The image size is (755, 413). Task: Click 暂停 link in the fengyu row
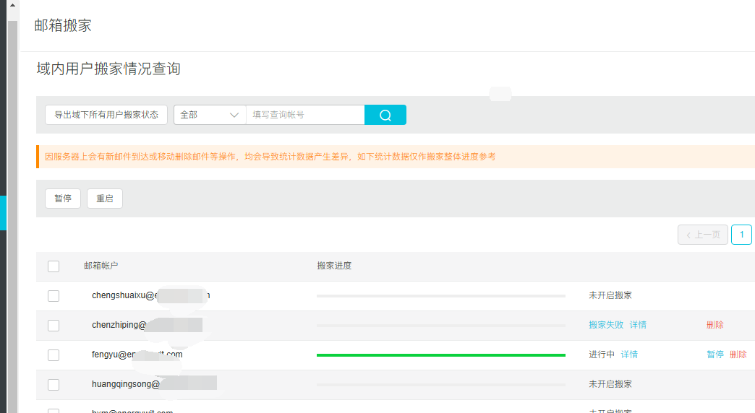(x=715, y=355)
